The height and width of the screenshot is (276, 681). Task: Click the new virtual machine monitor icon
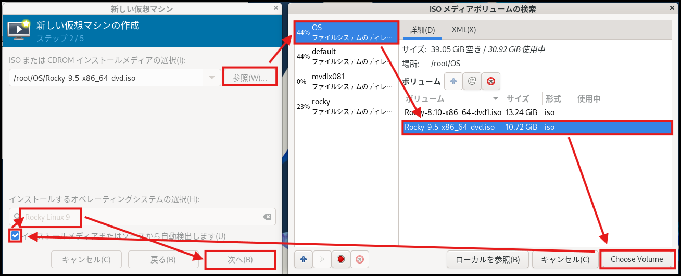pos(19,31)
